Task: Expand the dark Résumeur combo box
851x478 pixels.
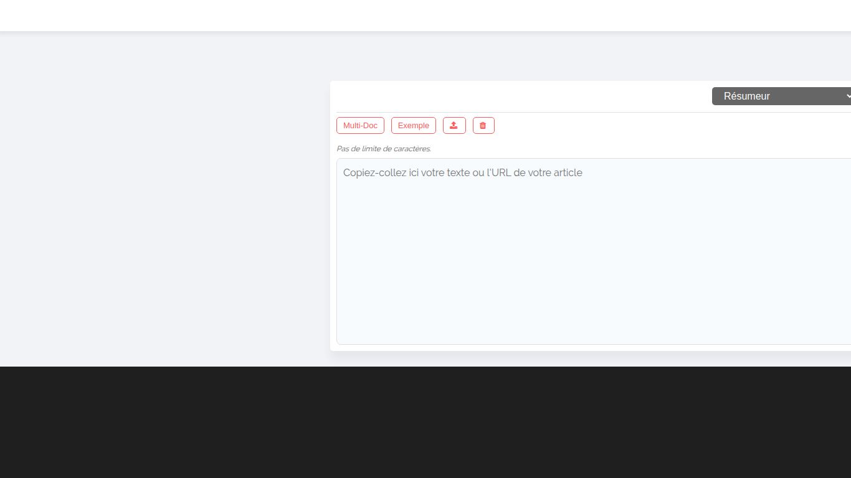Action: pos(782,96)
